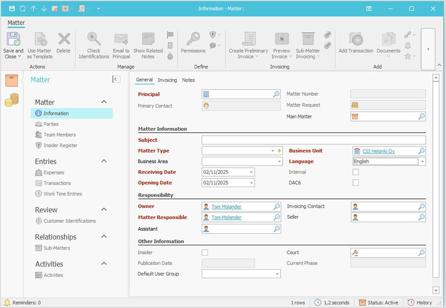Screen dimensions: 446x308
Task: Switch to the Invoicing tab
Action: click(167, 80)
